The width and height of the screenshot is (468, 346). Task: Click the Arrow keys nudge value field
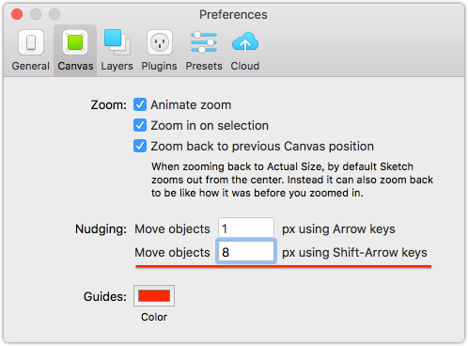tap(246, 228)
